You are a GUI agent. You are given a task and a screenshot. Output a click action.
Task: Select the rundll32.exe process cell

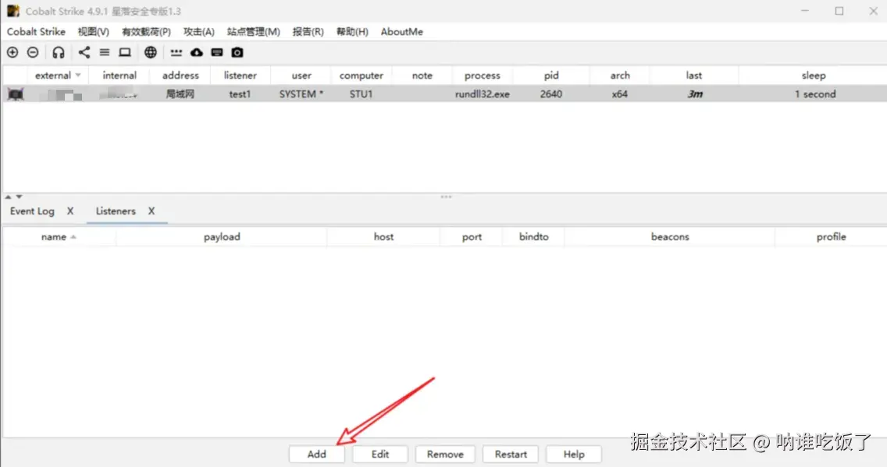(483, 94)
